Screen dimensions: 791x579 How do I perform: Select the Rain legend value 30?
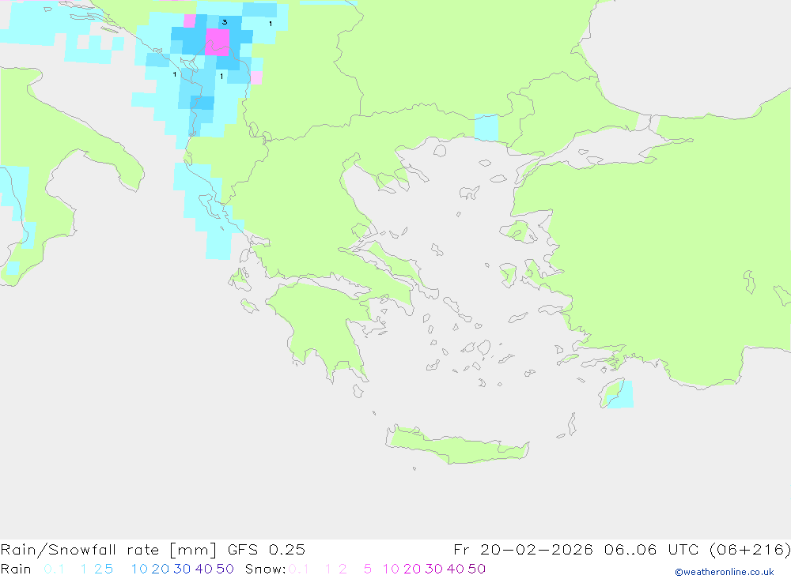(182, 569)
